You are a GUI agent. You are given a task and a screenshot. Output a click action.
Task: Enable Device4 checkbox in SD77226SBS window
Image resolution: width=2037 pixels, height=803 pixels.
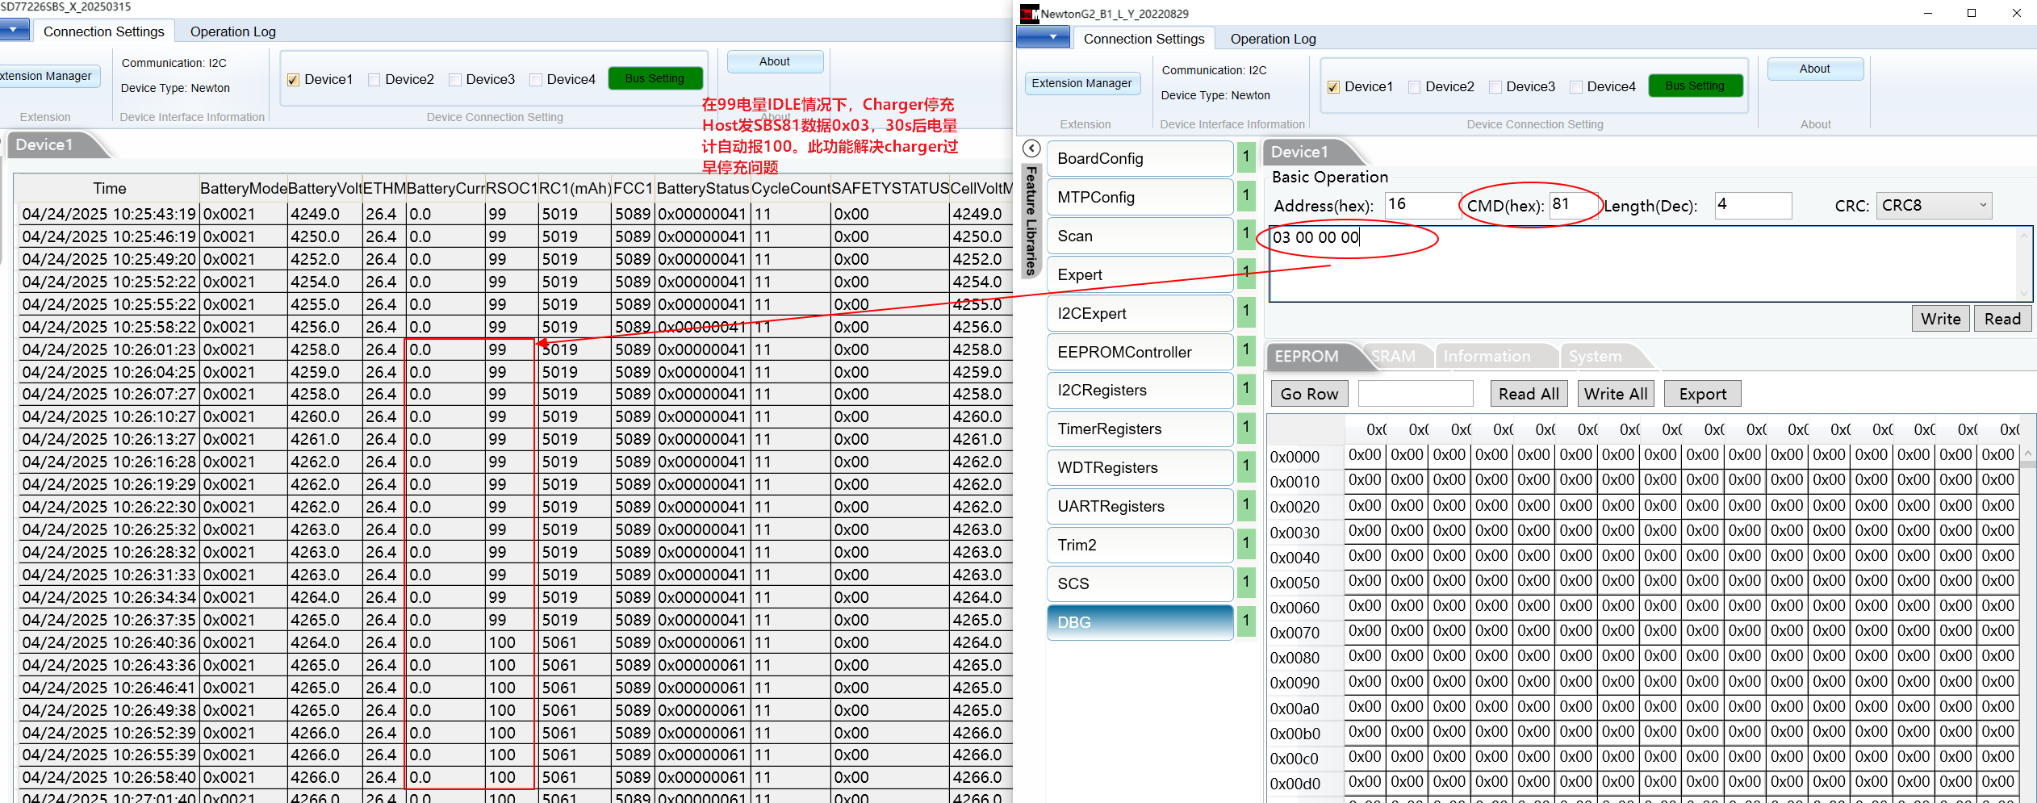535,80
